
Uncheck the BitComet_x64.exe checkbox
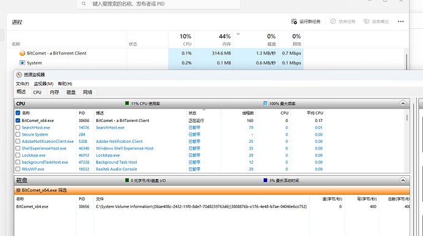pos(18,121)
